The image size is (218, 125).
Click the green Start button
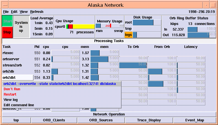point(8,21)
